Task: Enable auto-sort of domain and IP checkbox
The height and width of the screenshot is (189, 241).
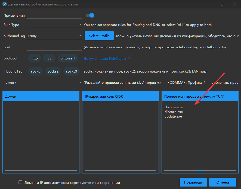Action: click(20, 182)
